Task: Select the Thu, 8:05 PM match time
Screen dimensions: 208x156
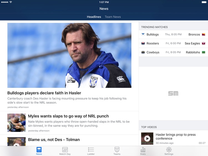Action: point(173,34)
